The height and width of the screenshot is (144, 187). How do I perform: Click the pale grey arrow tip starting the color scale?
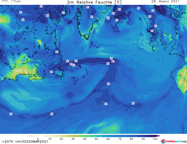pyautogui.click(x=29, y=136)
